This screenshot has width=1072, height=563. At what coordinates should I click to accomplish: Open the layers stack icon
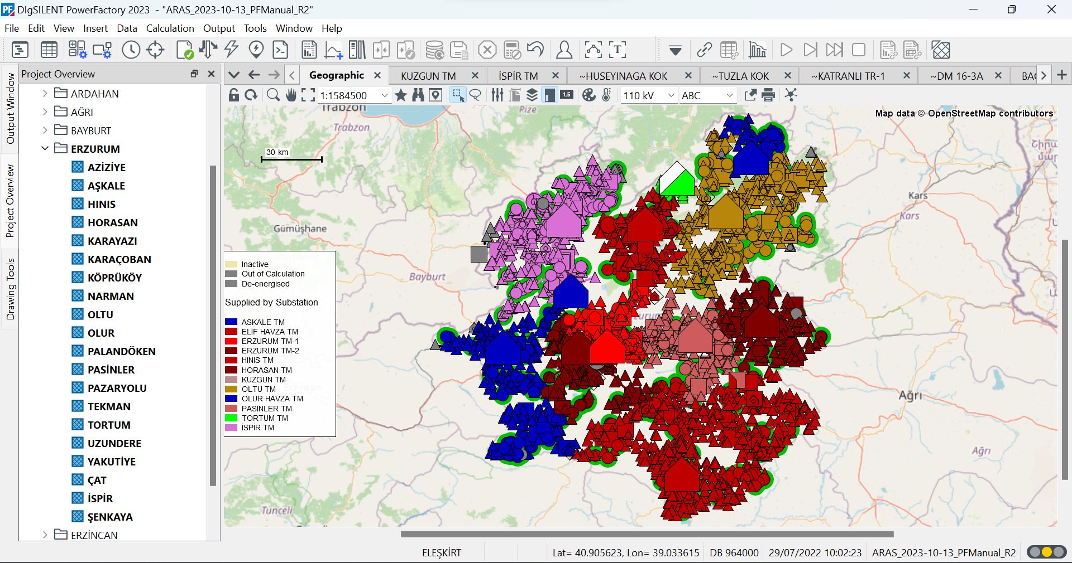[x=532, y=95]
